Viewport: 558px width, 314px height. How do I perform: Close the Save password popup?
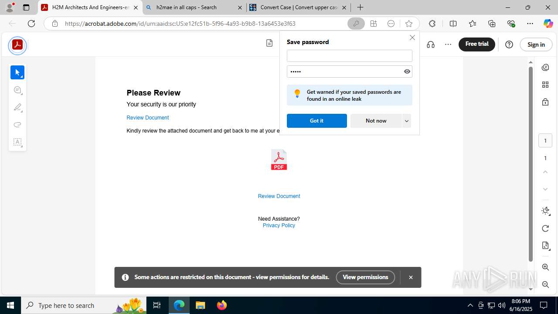pos(412,38)
